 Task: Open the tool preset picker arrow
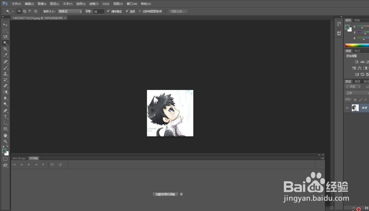click(13, 11)
